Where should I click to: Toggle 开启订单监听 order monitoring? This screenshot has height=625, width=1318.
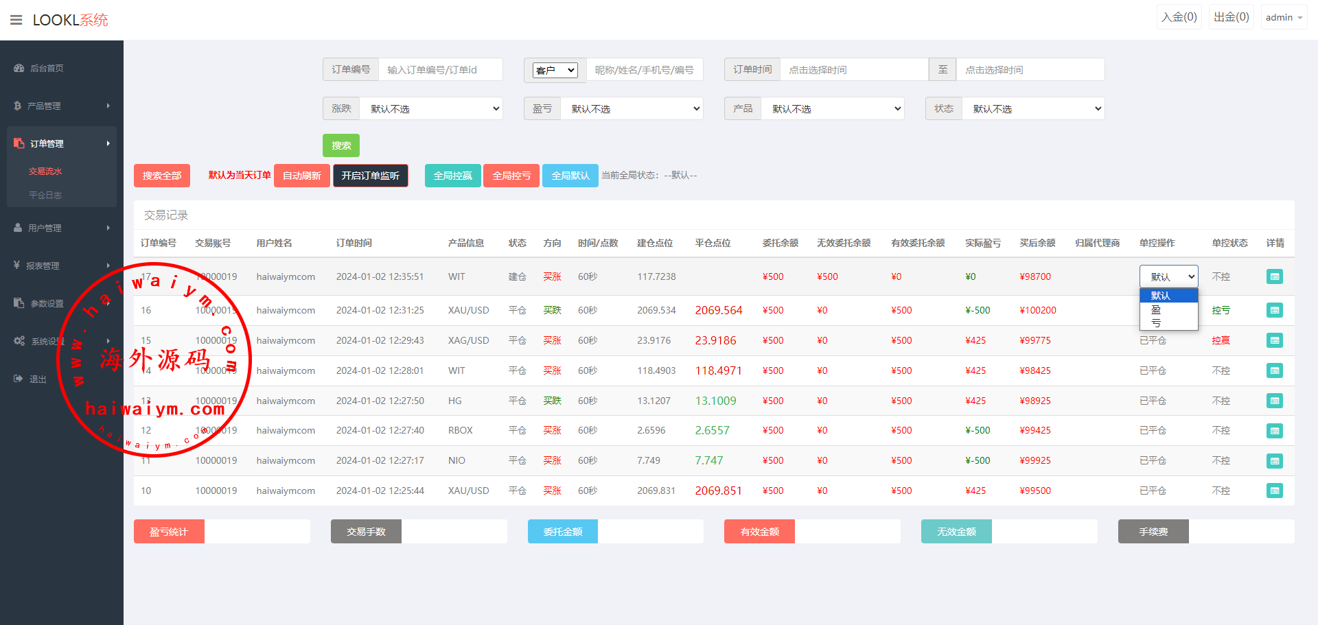tap(371, 176)
